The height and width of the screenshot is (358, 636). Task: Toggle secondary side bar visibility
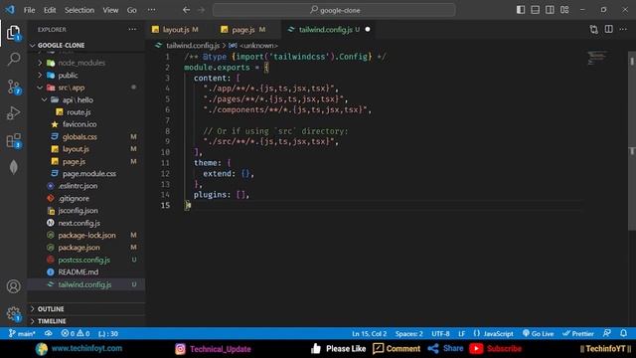[550, 10]
